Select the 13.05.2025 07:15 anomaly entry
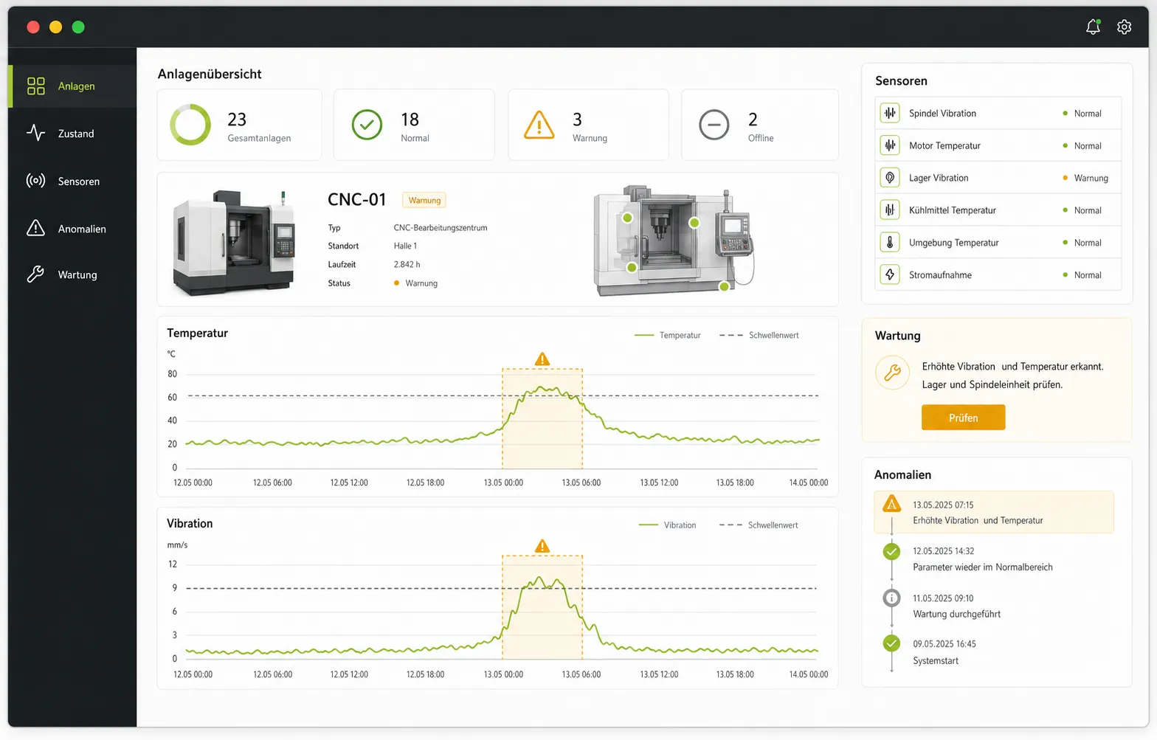 (994, 512)
